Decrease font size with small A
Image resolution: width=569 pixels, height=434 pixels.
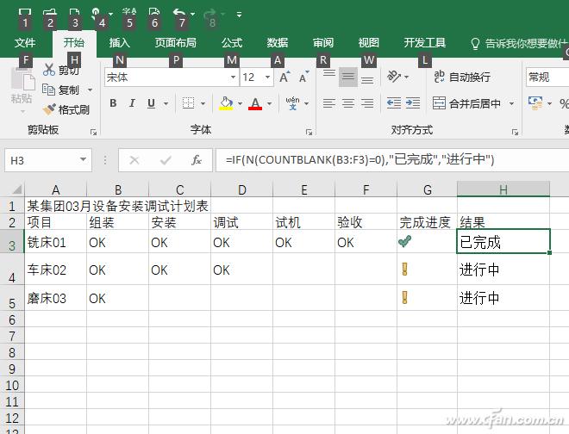(303, 77)
